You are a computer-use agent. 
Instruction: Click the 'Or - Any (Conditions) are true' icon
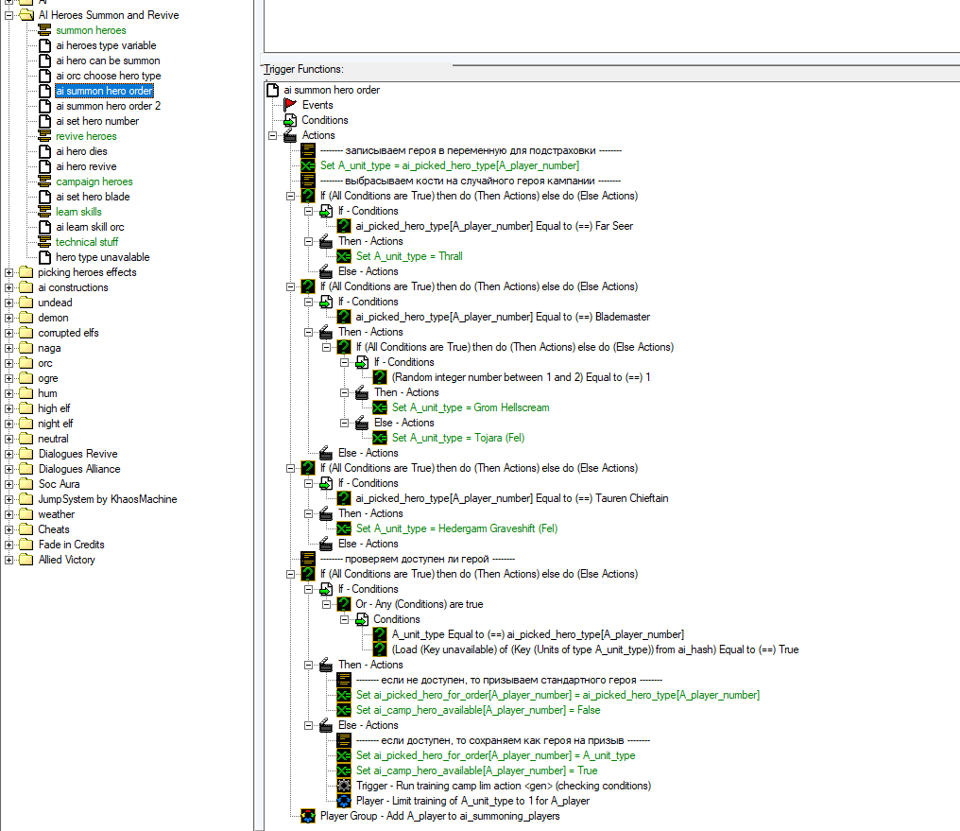tap(344, 604)
